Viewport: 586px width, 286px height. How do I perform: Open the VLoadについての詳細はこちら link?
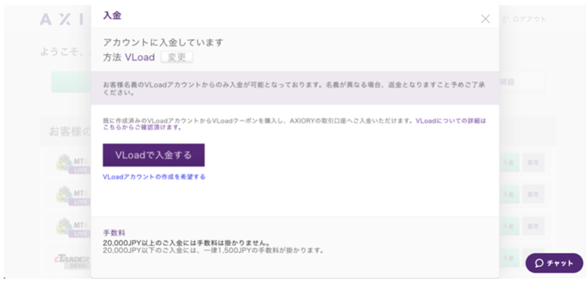point(294,124)
